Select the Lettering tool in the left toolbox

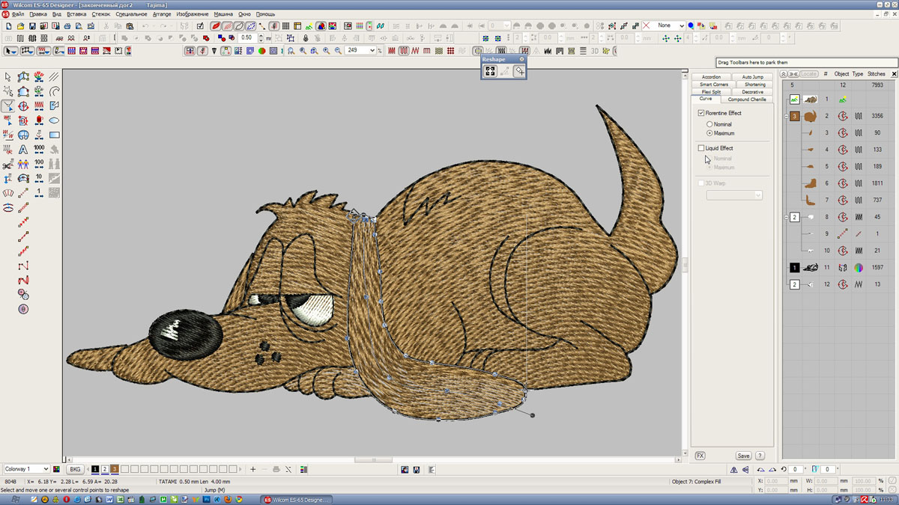[x=23, y=150]
